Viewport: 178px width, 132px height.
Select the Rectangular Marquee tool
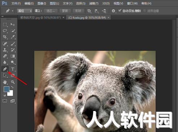[5, 24]
